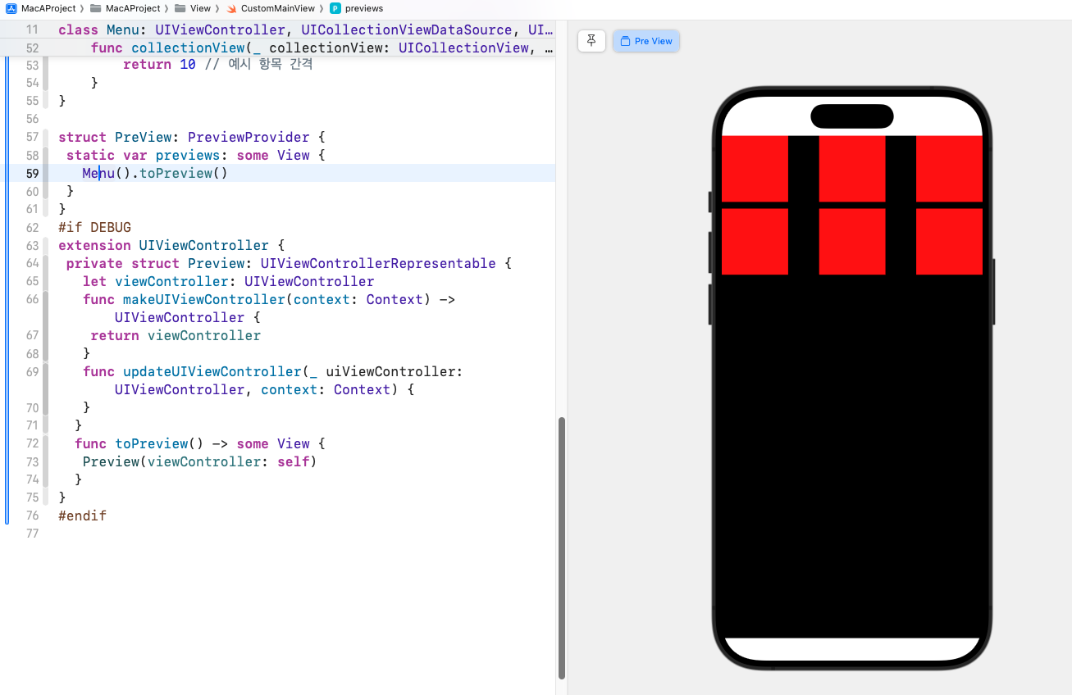Click the '#endif' directive line

tap(82, 516)
